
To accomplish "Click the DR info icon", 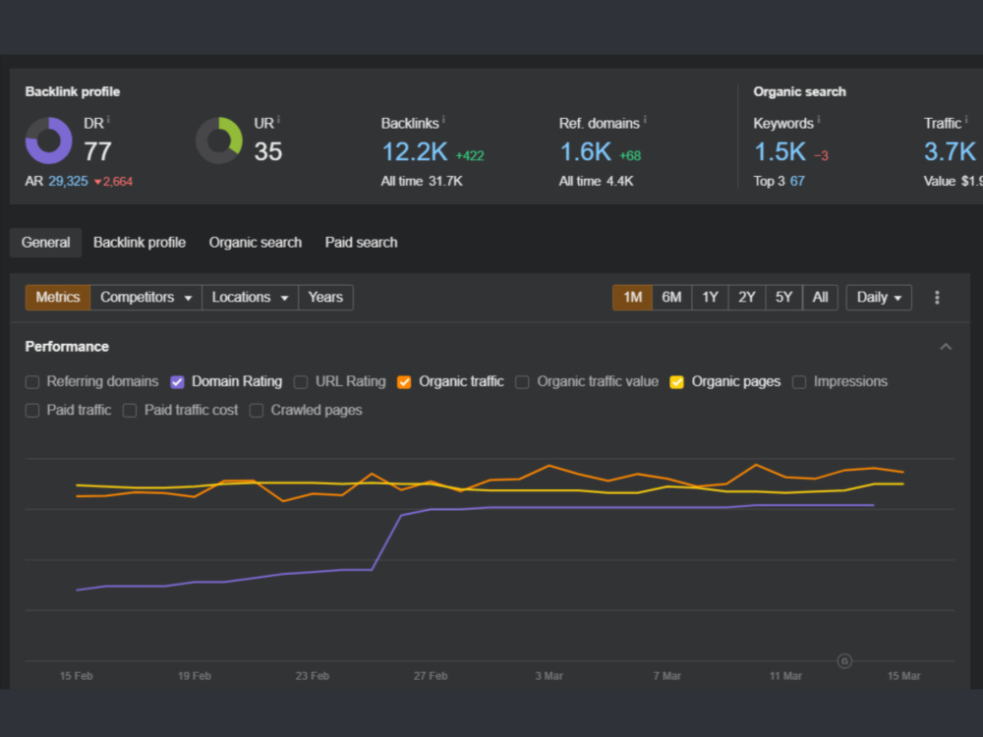I will click(x=108, y=119).
